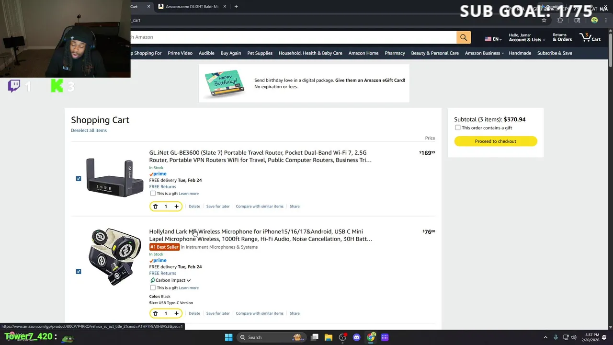Open Google Chrome taskbar icon
The image size is (613, 345).
point(371,337)
